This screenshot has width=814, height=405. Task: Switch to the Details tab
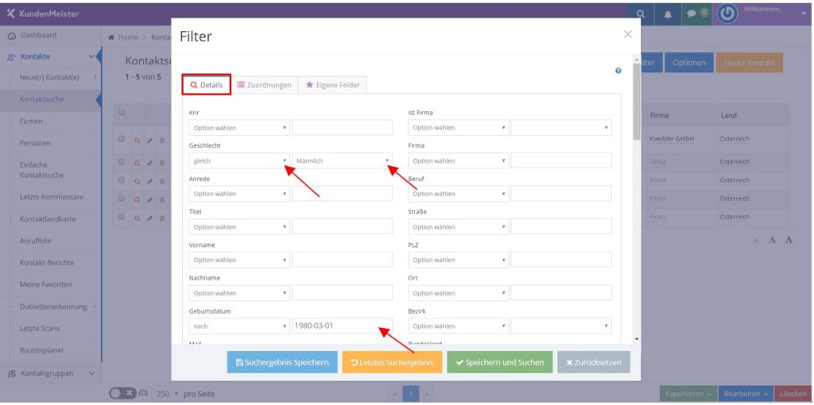click(206, 85)
